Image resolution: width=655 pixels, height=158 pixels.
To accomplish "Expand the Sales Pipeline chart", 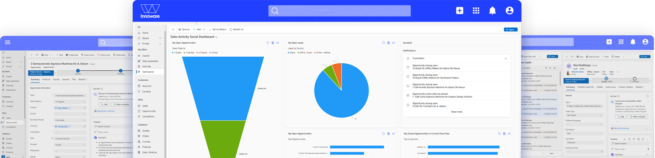I will point(278,43).
